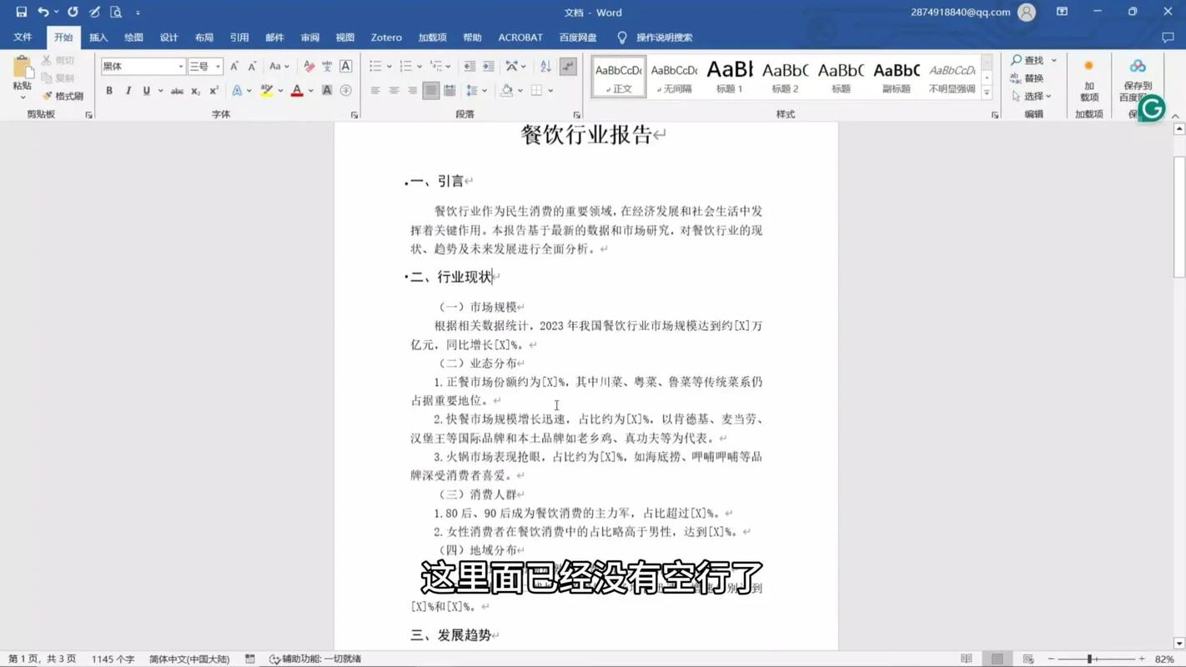Click the zoom slider handle in status bar
The height and width of the screenshot is (667, 1186).
[x=1089, y=659]
